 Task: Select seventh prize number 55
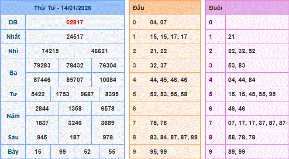pos(112,152)
